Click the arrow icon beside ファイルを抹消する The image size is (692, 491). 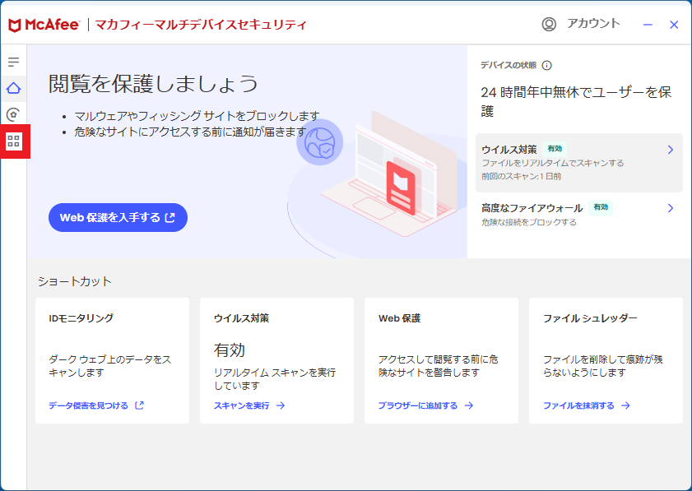coord(625,405)
